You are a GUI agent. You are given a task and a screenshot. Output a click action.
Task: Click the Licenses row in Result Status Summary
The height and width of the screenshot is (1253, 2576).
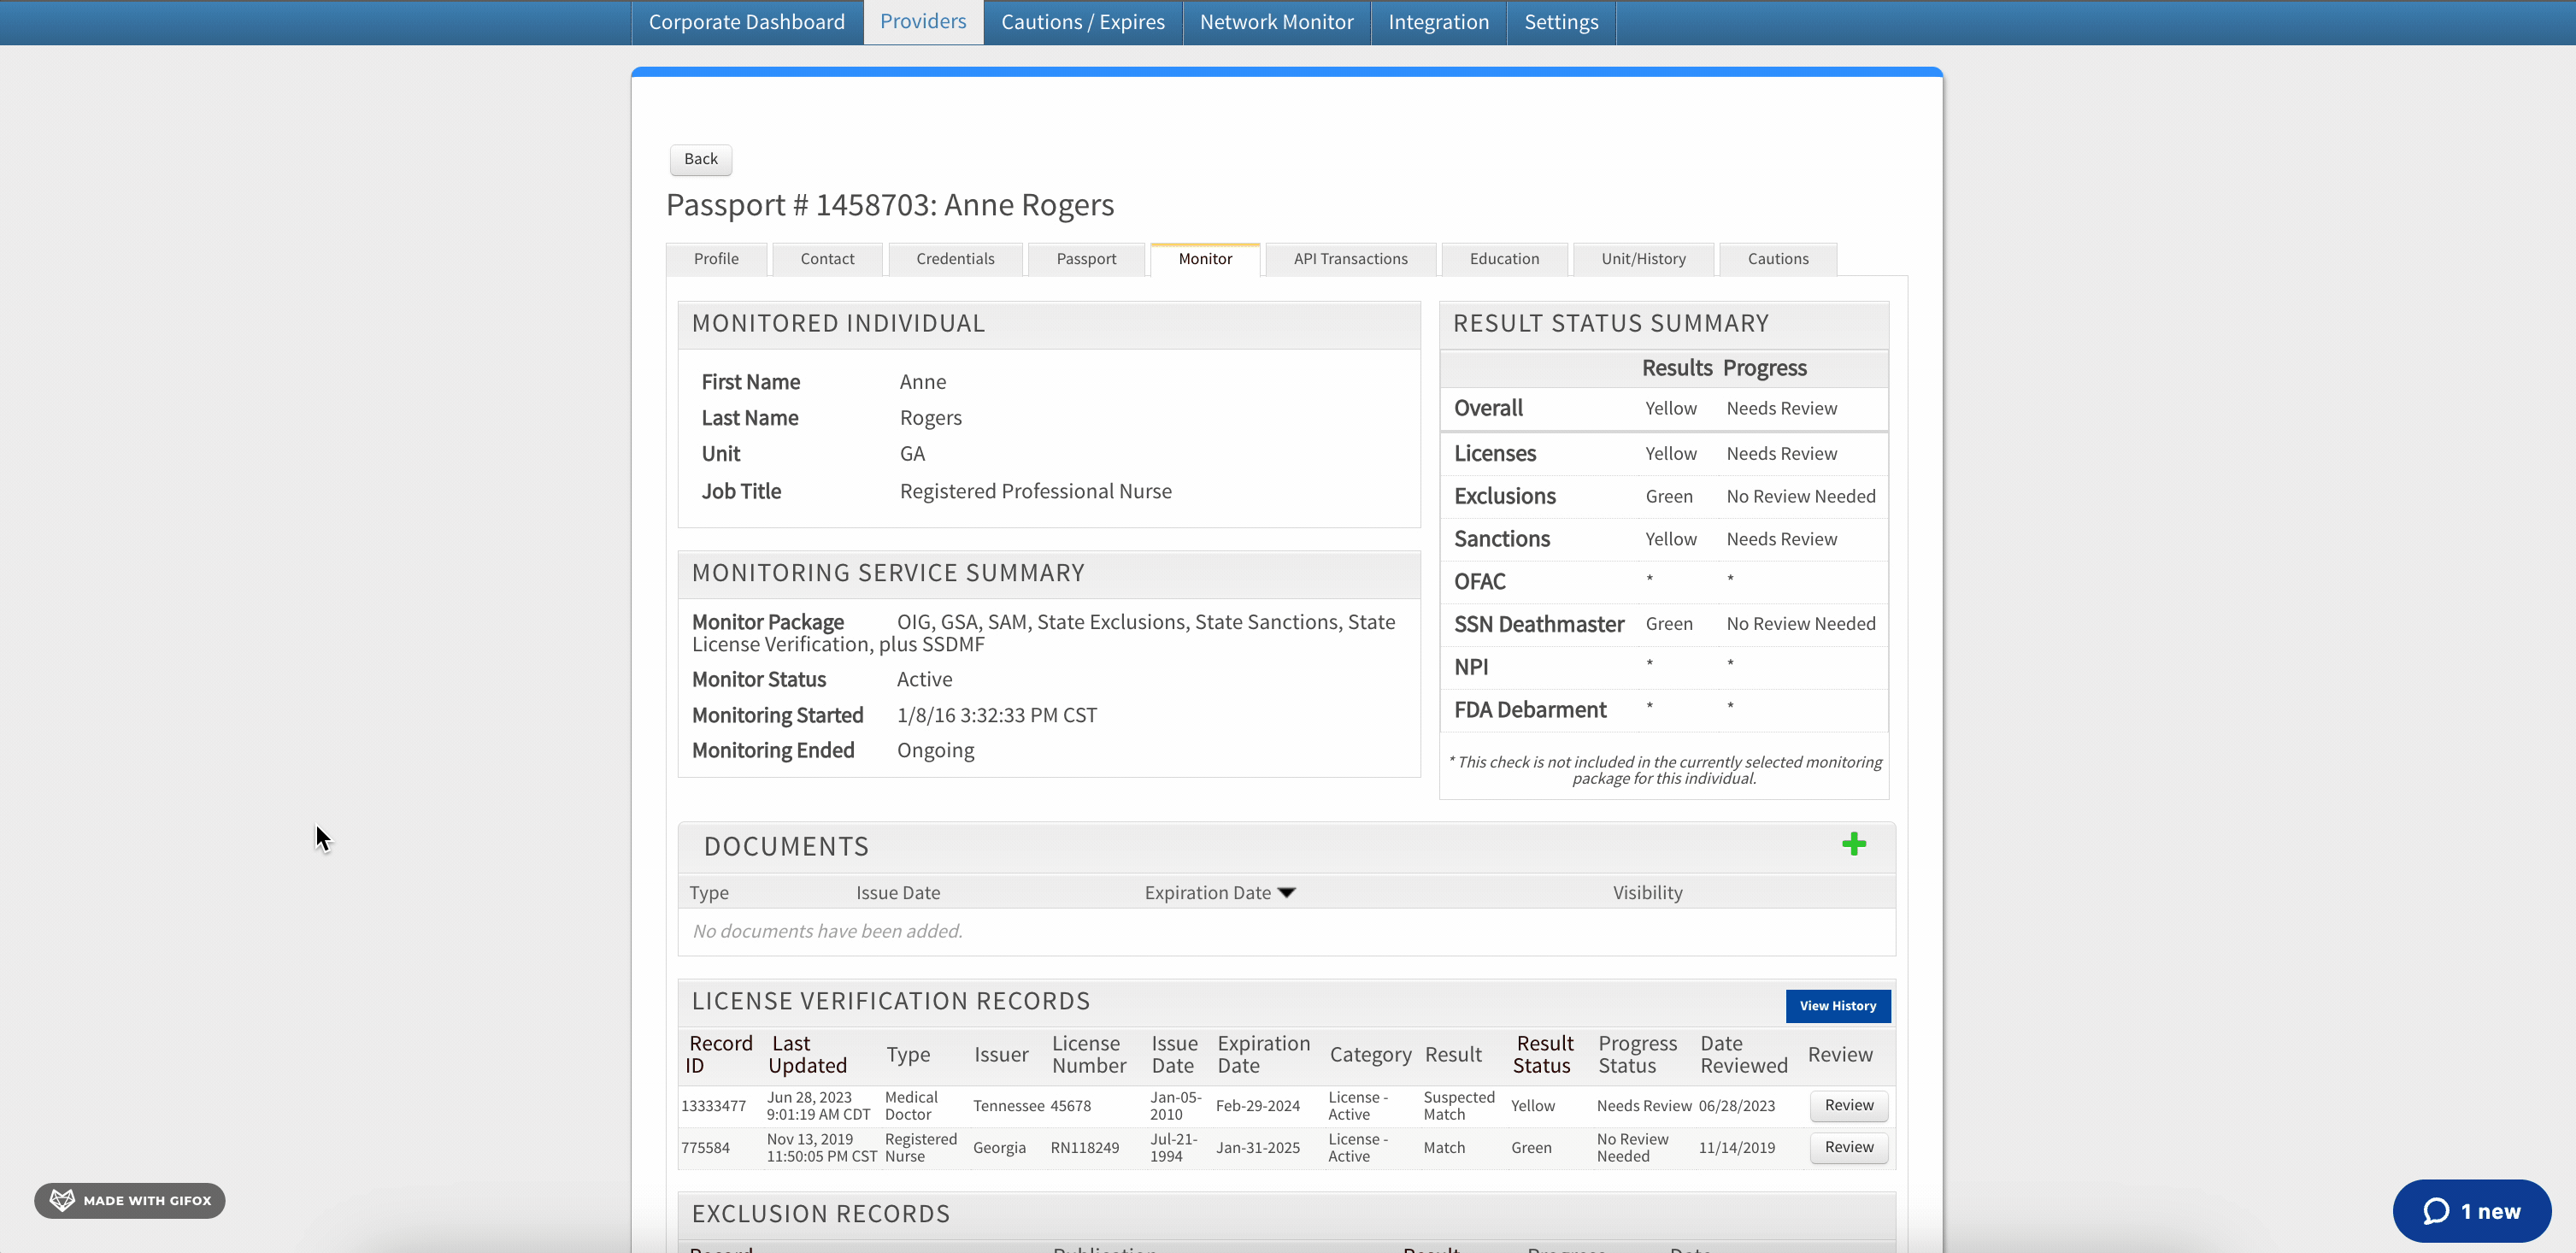pos(1663,453)
